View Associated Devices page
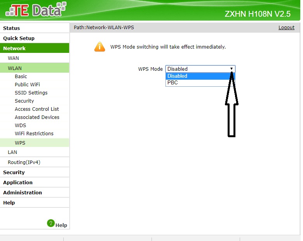The height and width of the screenshot is (241, 303). coord(37,117)
